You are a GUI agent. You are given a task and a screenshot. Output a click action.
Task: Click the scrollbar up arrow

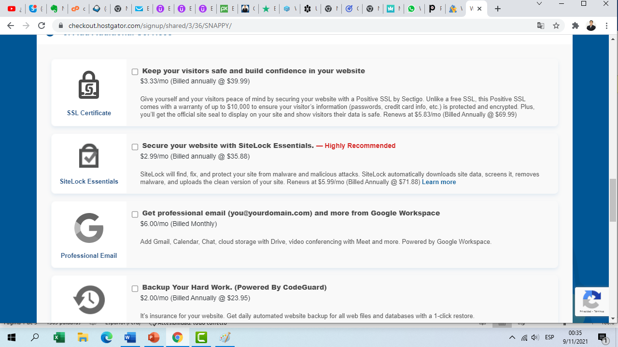coord(613,38)
